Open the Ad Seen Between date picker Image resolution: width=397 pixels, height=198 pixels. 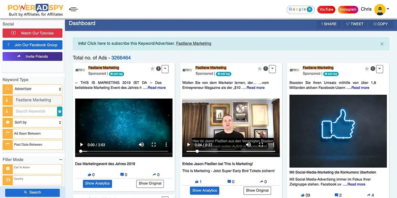[37, 134]
